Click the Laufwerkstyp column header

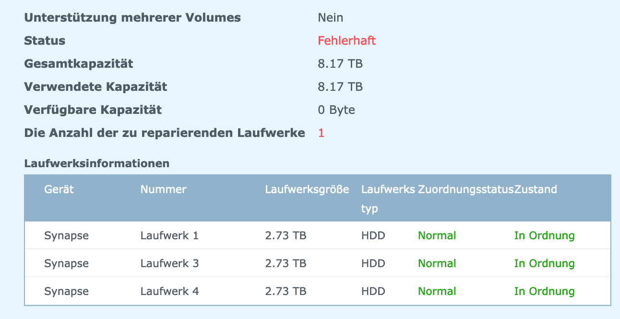click(x=388, y=198)
